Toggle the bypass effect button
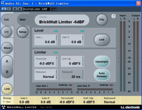The width and height of the screenshot is (142, 110). coord(9,9)
